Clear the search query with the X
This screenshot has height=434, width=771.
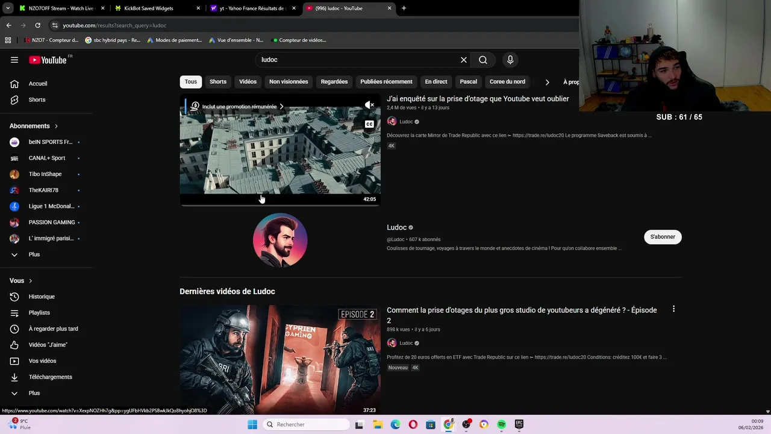[464, 60]
